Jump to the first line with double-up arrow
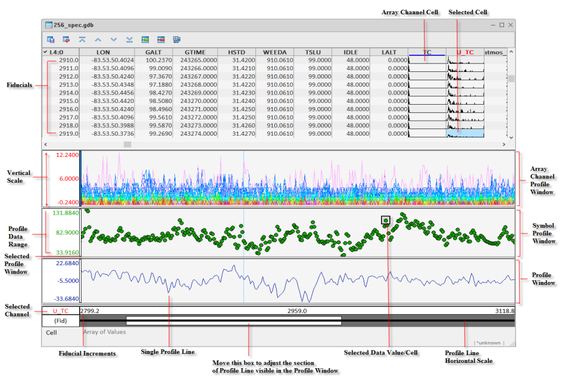This screenshot has width=585, height=389. coord(82,40)
